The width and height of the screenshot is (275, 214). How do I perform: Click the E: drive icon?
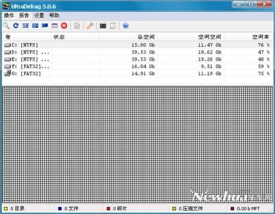point(7,59)
